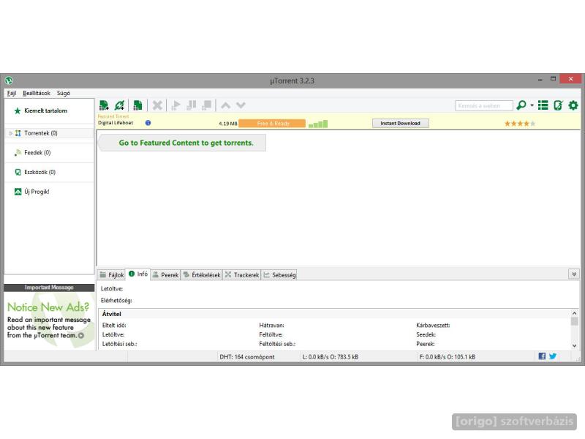Click the Free & Ready orange bar
The width and height of the screenshot is (585, 439).
pyautogui.click(x=272, y=124)
